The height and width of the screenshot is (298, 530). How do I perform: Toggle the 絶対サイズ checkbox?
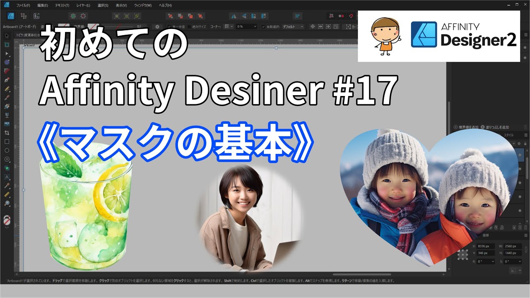[x=190, y=26]
